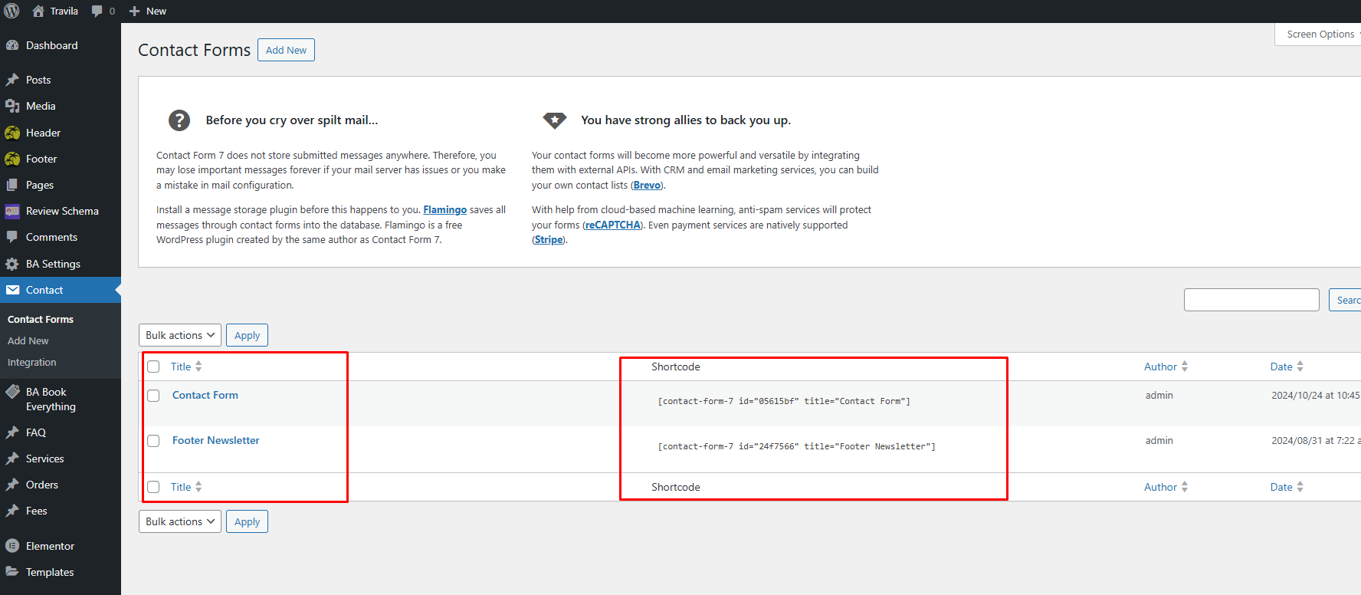The width and height of the screenshot is (1361, 595).
Task: Open the Dashboard menu item
Action: pos(51,45)
